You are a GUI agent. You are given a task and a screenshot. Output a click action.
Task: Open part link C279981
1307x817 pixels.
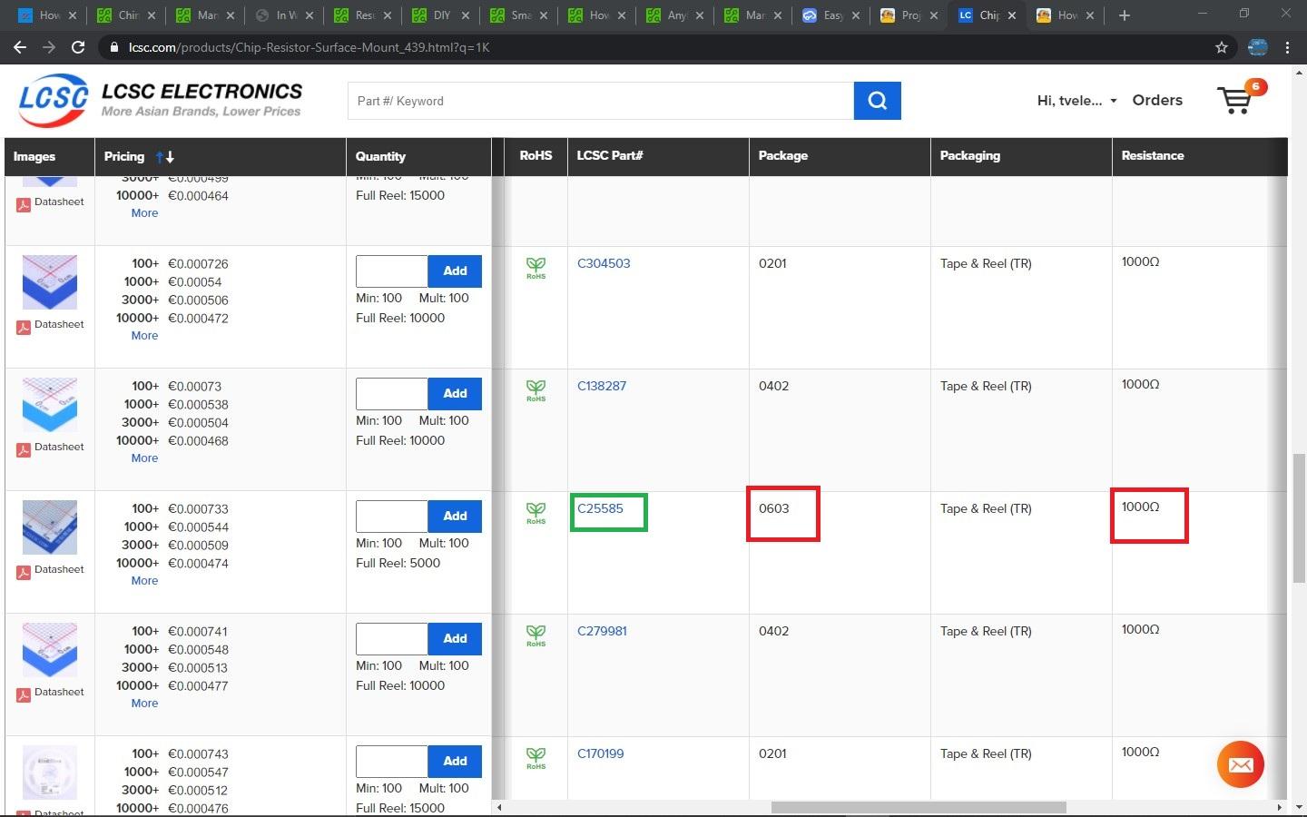pos(602,631)
